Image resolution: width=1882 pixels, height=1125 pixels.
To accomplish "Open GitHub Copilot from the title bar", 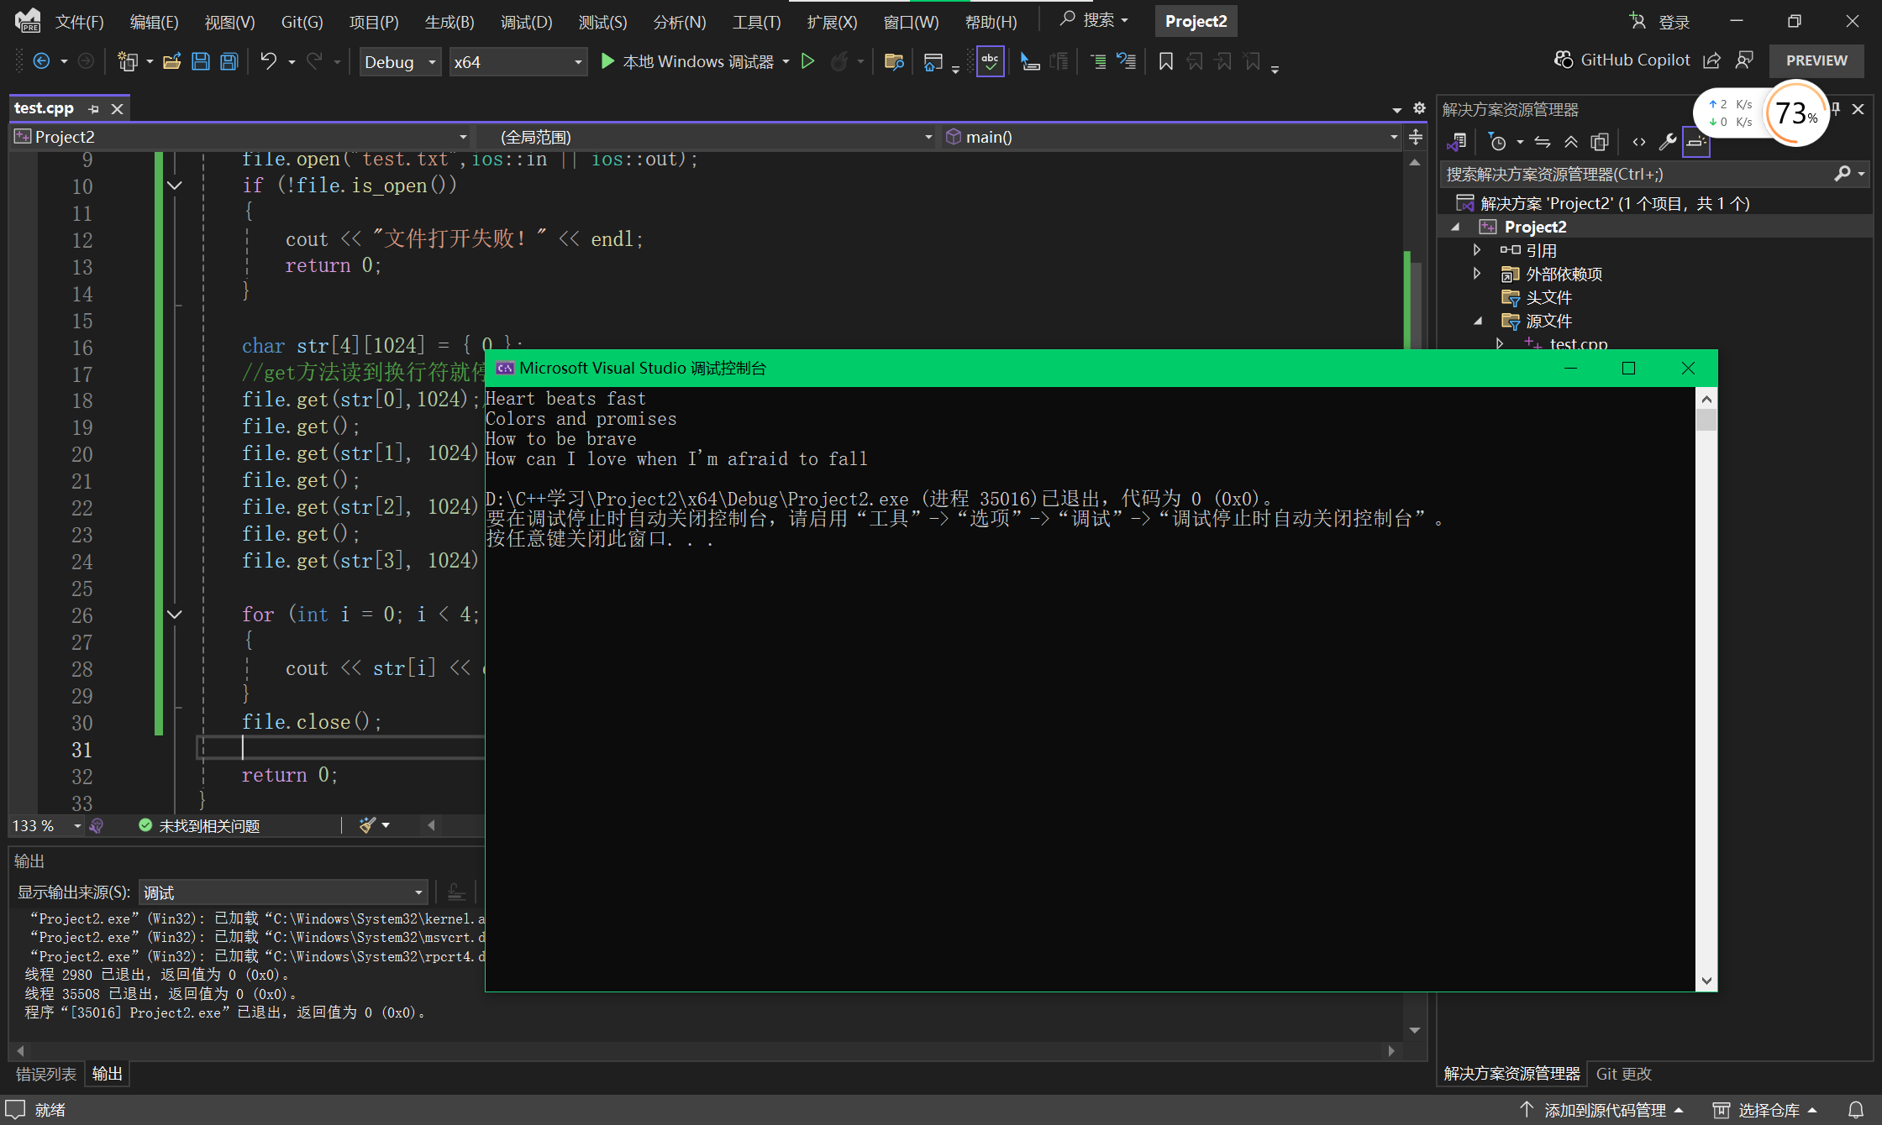I will coord(1622,60).
